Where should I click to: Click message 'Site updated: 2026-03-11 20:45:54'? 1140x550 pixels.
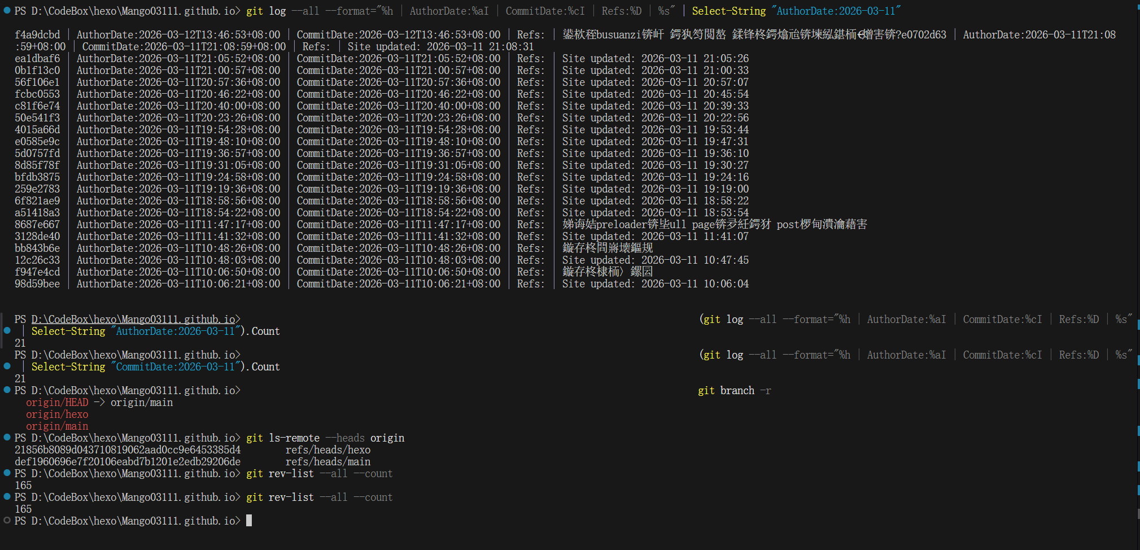(x=656, y=94)
